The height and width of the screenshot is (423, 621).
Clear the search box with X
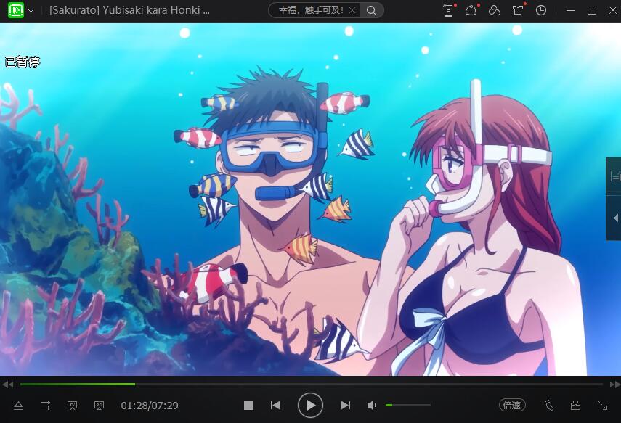(352, 10)
